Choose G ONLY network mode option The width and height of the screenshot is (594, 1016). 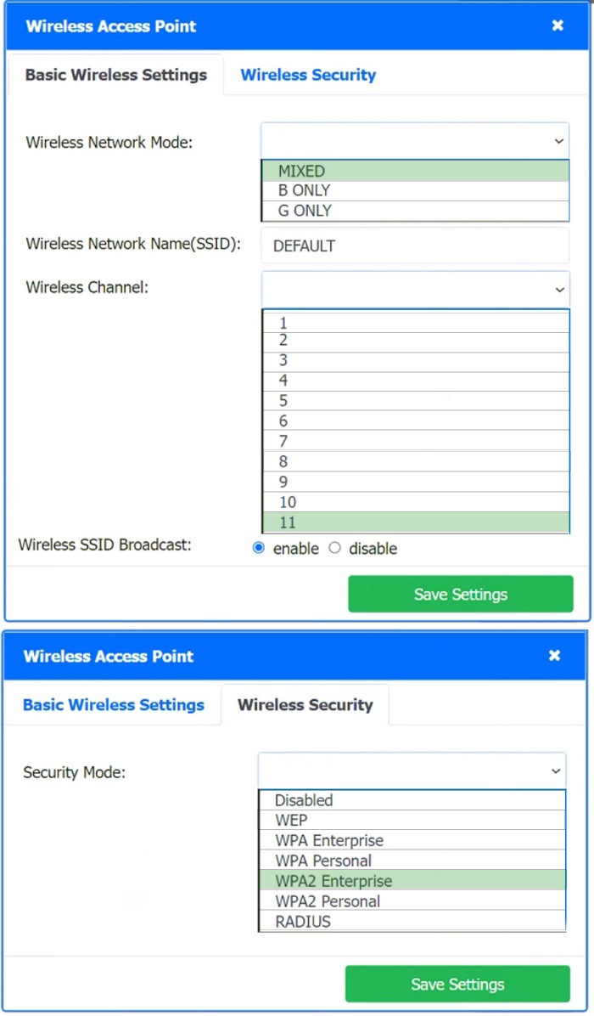(x=416, y=211)
